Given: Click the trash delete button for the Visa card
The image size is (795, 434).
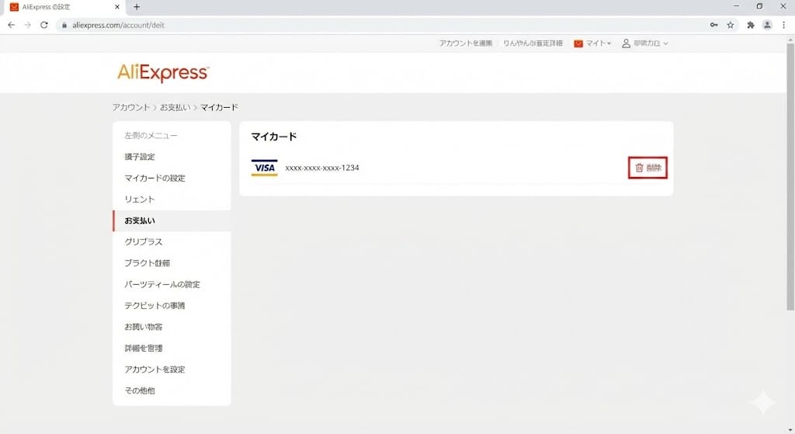Looking at the screenshot, I should tap(647, 168).
